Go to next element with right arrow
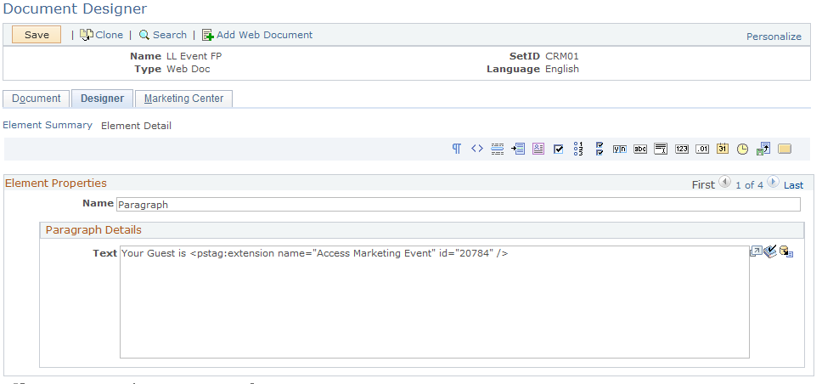This screenshot has width=822, height=384. point(773,183)
